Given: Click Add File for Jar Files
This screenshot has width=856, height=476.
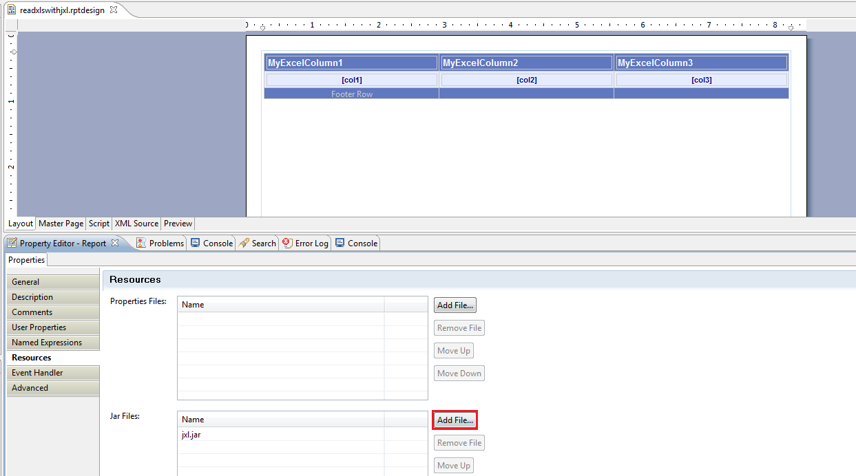Looking at the screenshot, I should click(x=455, y=420).
